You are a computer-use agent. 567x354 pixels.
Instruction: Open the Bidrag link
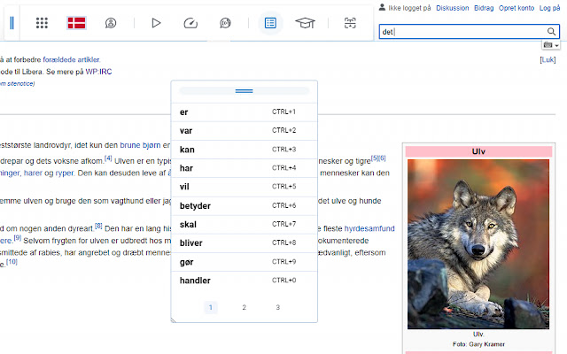pos(484,8)
